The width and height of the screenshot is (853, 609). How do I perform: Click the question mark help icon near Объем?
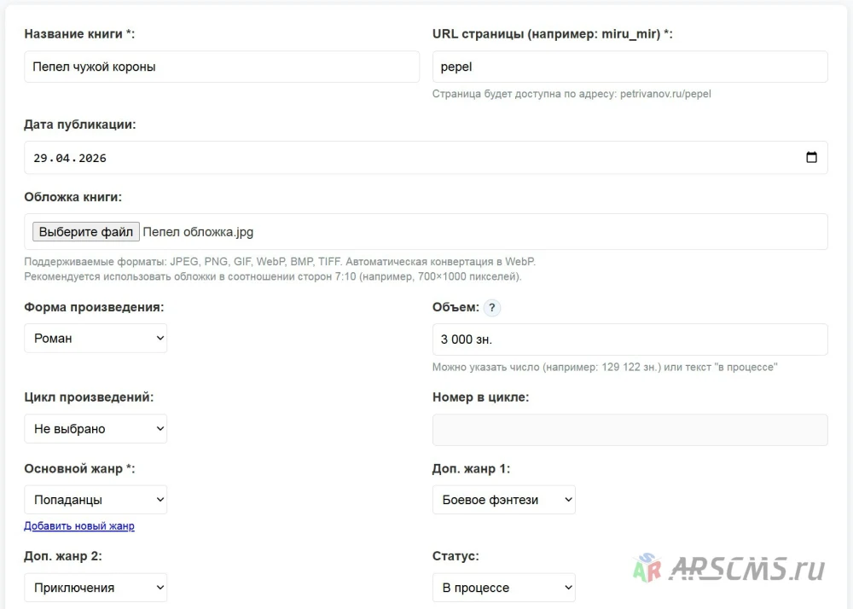492,308
